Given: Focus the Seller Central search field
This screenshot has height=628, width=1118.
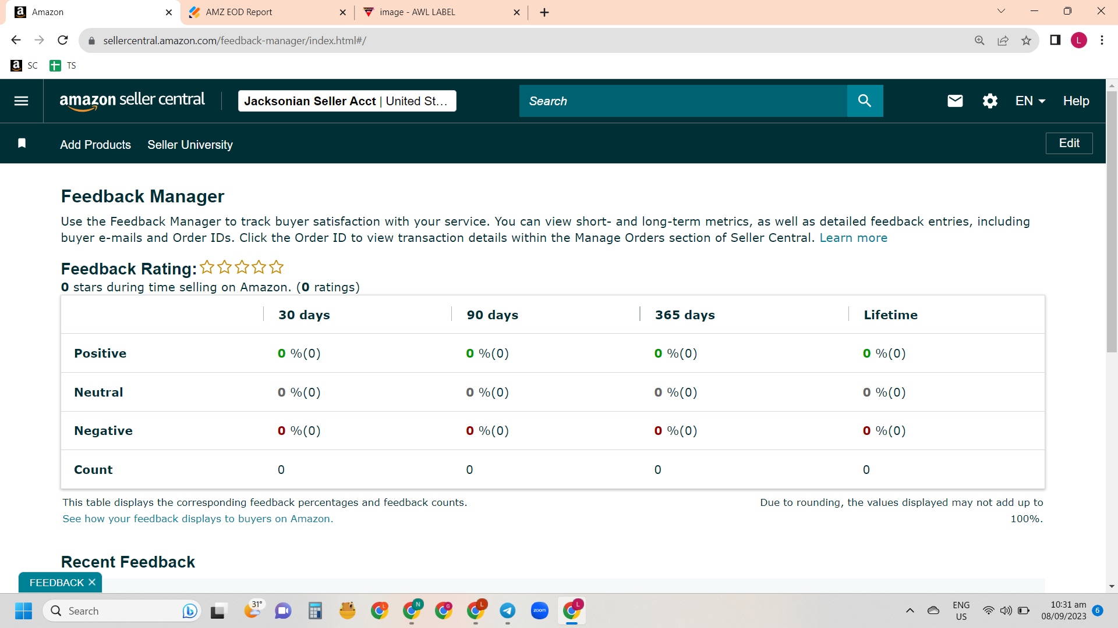Looking at the screenshot, I should [683, 101].
